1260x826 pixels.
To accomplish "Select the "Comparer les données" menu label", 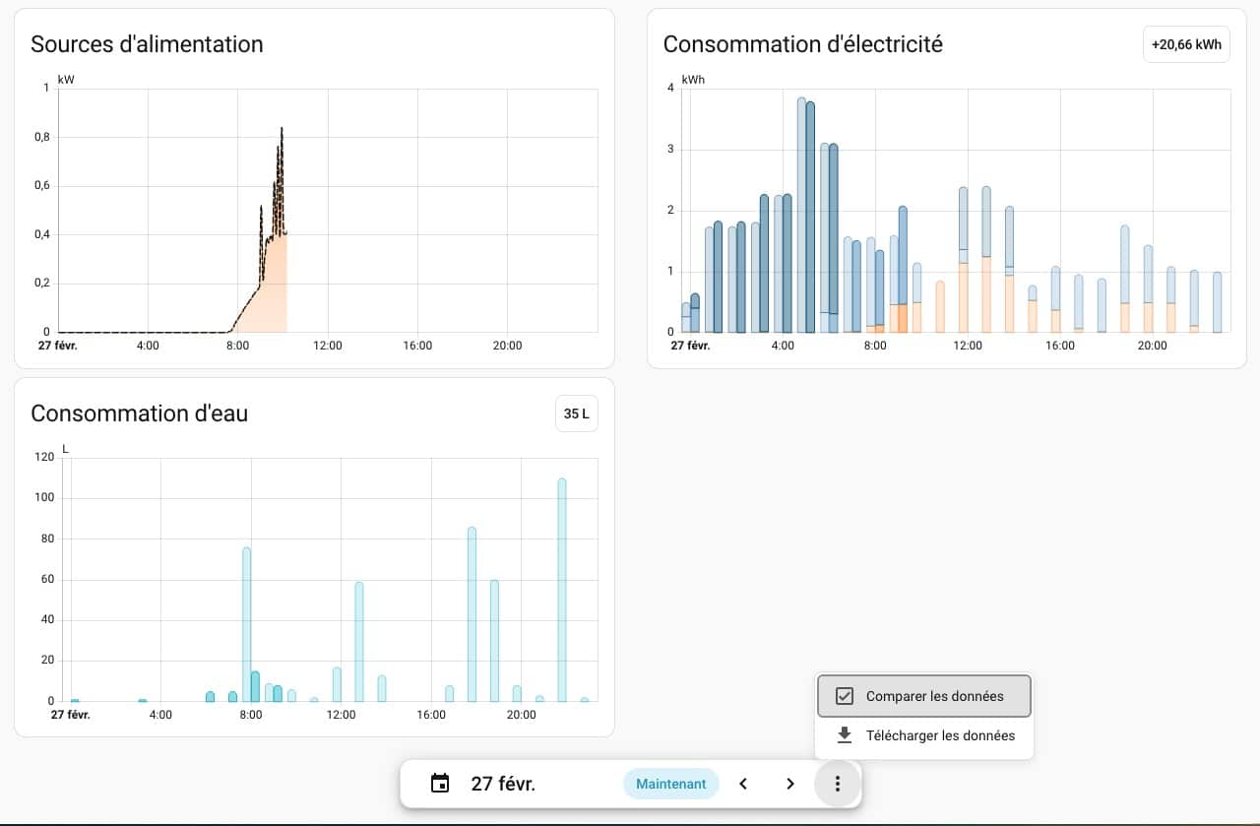I will pos(934,696).
